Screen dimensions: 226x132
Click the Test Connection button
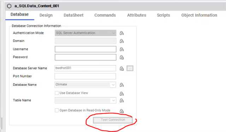[x=113, y=120]
